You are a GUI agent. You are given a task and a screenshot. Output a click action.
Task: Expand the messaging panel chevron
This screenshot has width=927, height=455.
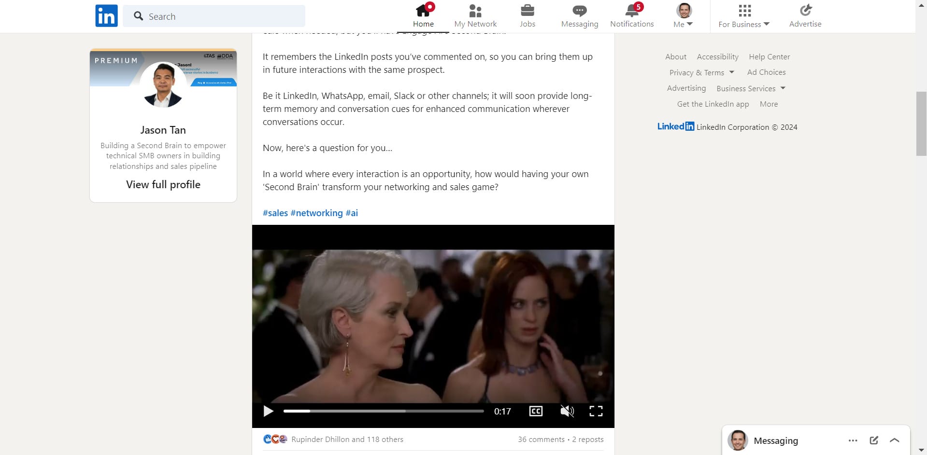point(895,440)
